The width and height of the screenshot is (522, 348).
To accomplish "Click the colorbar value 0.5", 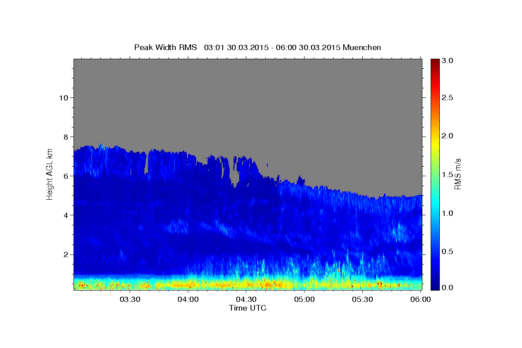I will (448, 251).
